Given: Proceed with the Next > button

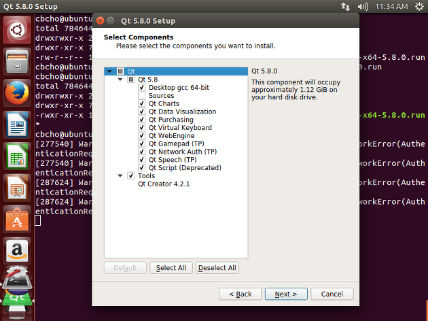Looking at the screenshot, I should click(x=286, y=294).
